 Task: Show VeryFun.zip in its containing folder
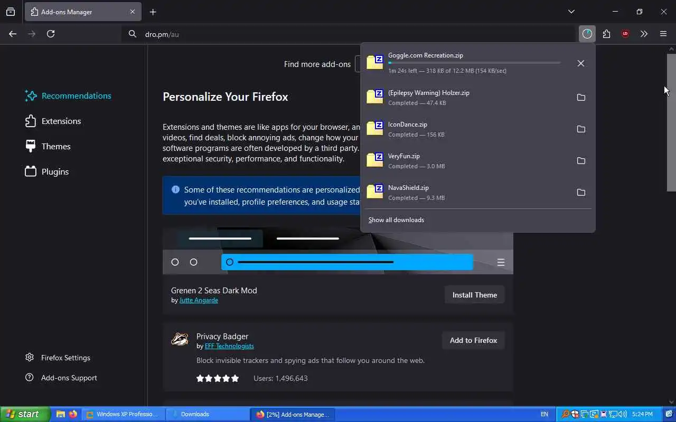[x=581, y=161]
